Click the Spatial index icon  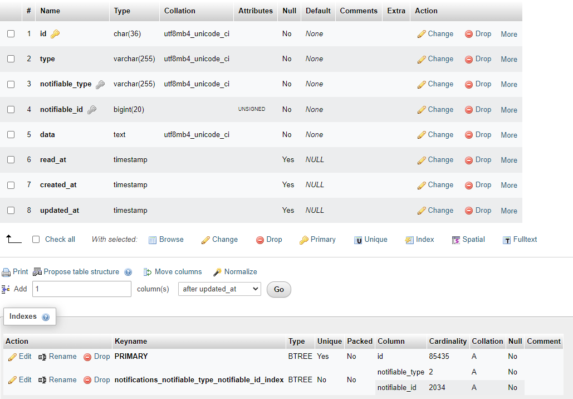(468, 240)
